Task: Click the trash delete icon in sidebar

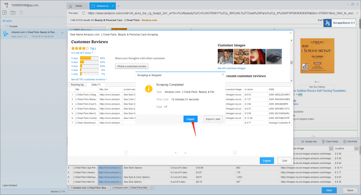Action: click(21, 12)
